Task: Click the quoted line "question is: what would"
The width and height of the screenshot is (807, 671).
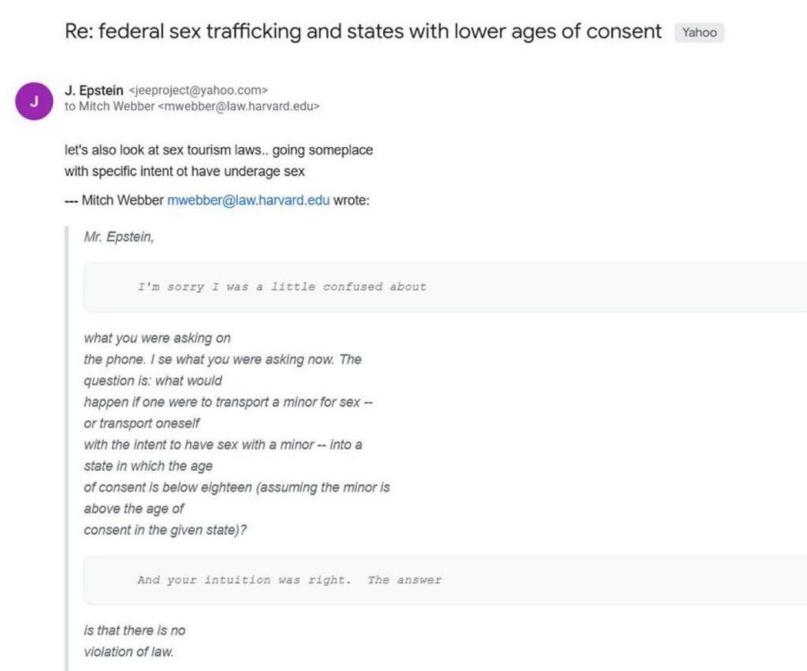Action: tap(153, 380)
